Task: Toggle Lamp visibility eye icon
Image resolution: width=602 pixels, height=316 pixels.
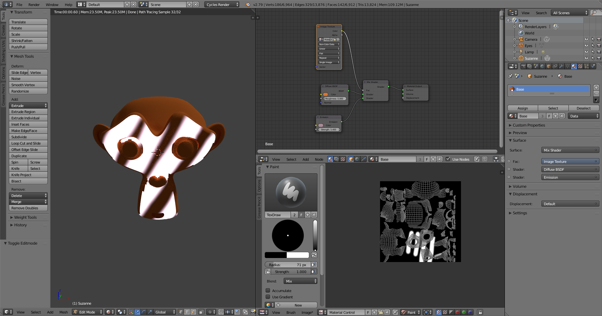Action: tap(587, 52)
